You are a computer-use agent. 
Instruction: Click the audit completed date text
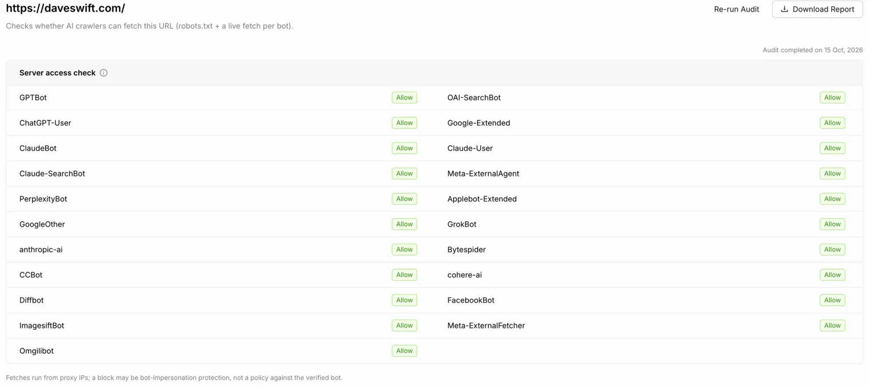click(813, 50)
